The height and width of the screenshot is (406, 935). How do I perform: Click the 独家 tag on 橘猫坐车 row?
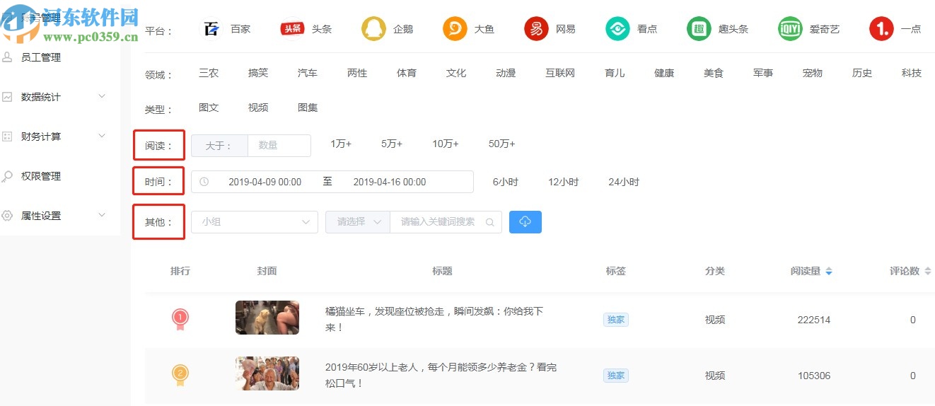pyautogui.click(x=616, y=320)
